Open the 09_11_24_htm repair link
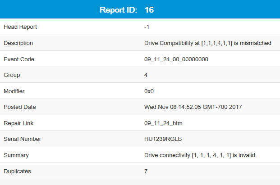 point(163,123)
